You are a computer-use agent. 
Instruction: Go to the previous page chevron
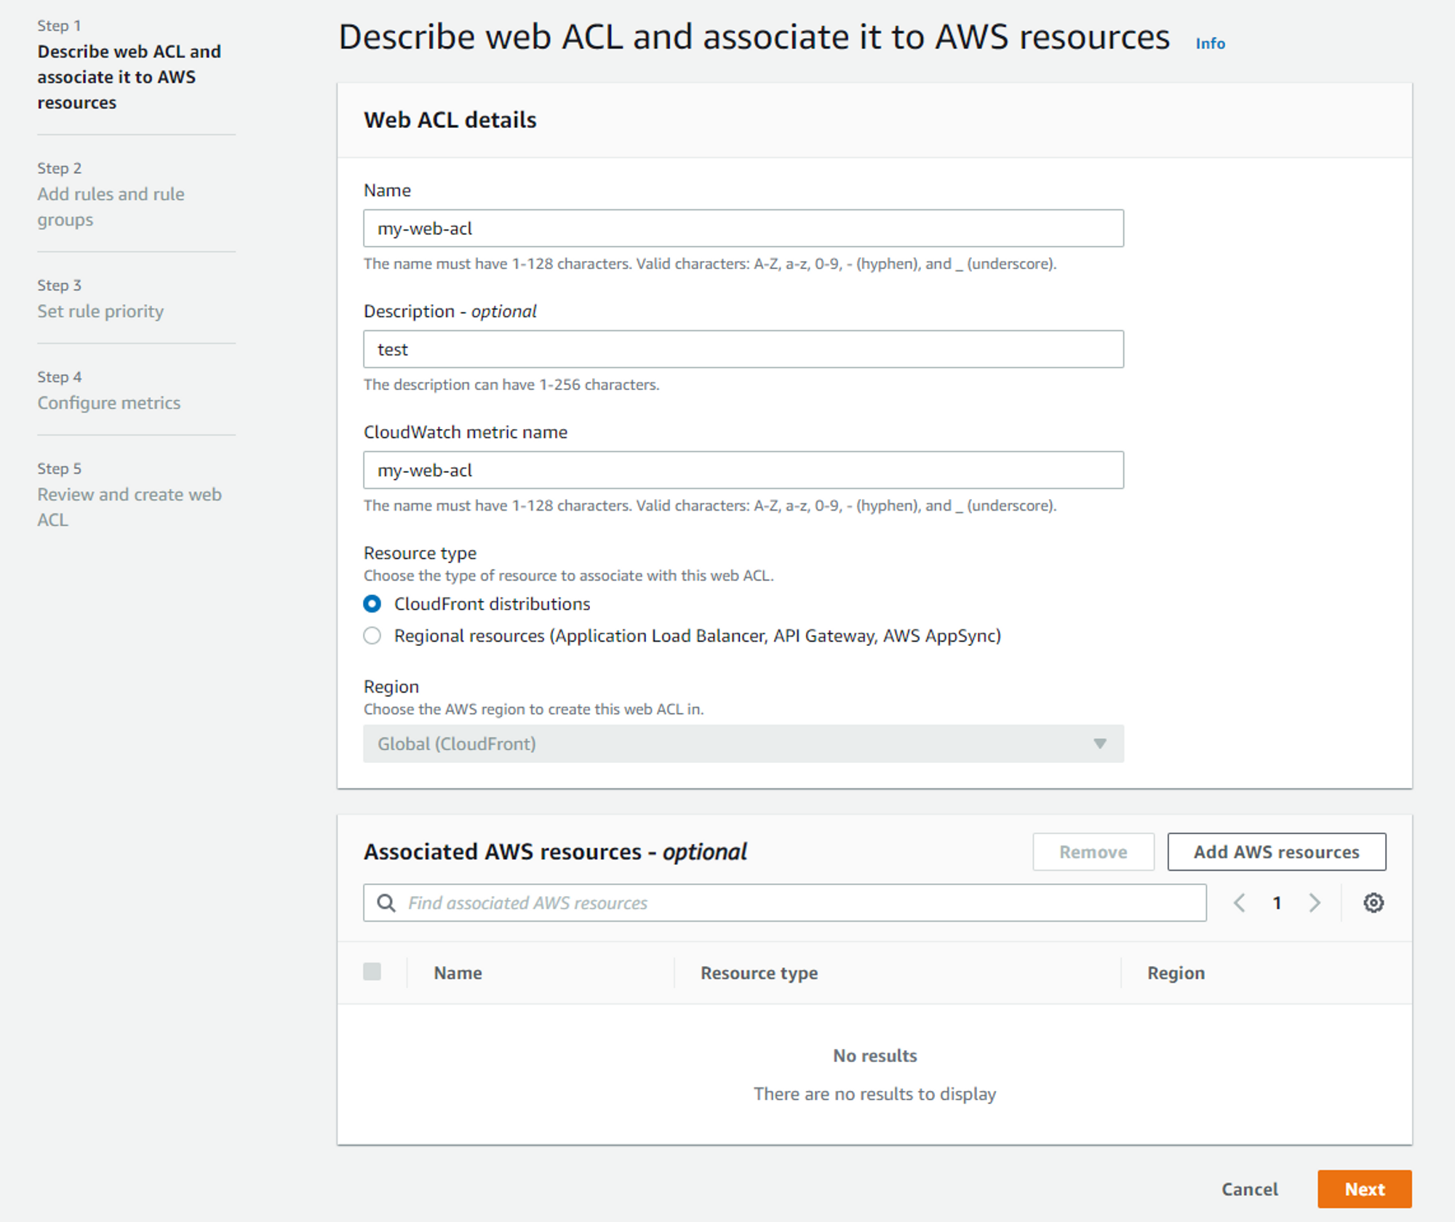[x=1240, y=903]
